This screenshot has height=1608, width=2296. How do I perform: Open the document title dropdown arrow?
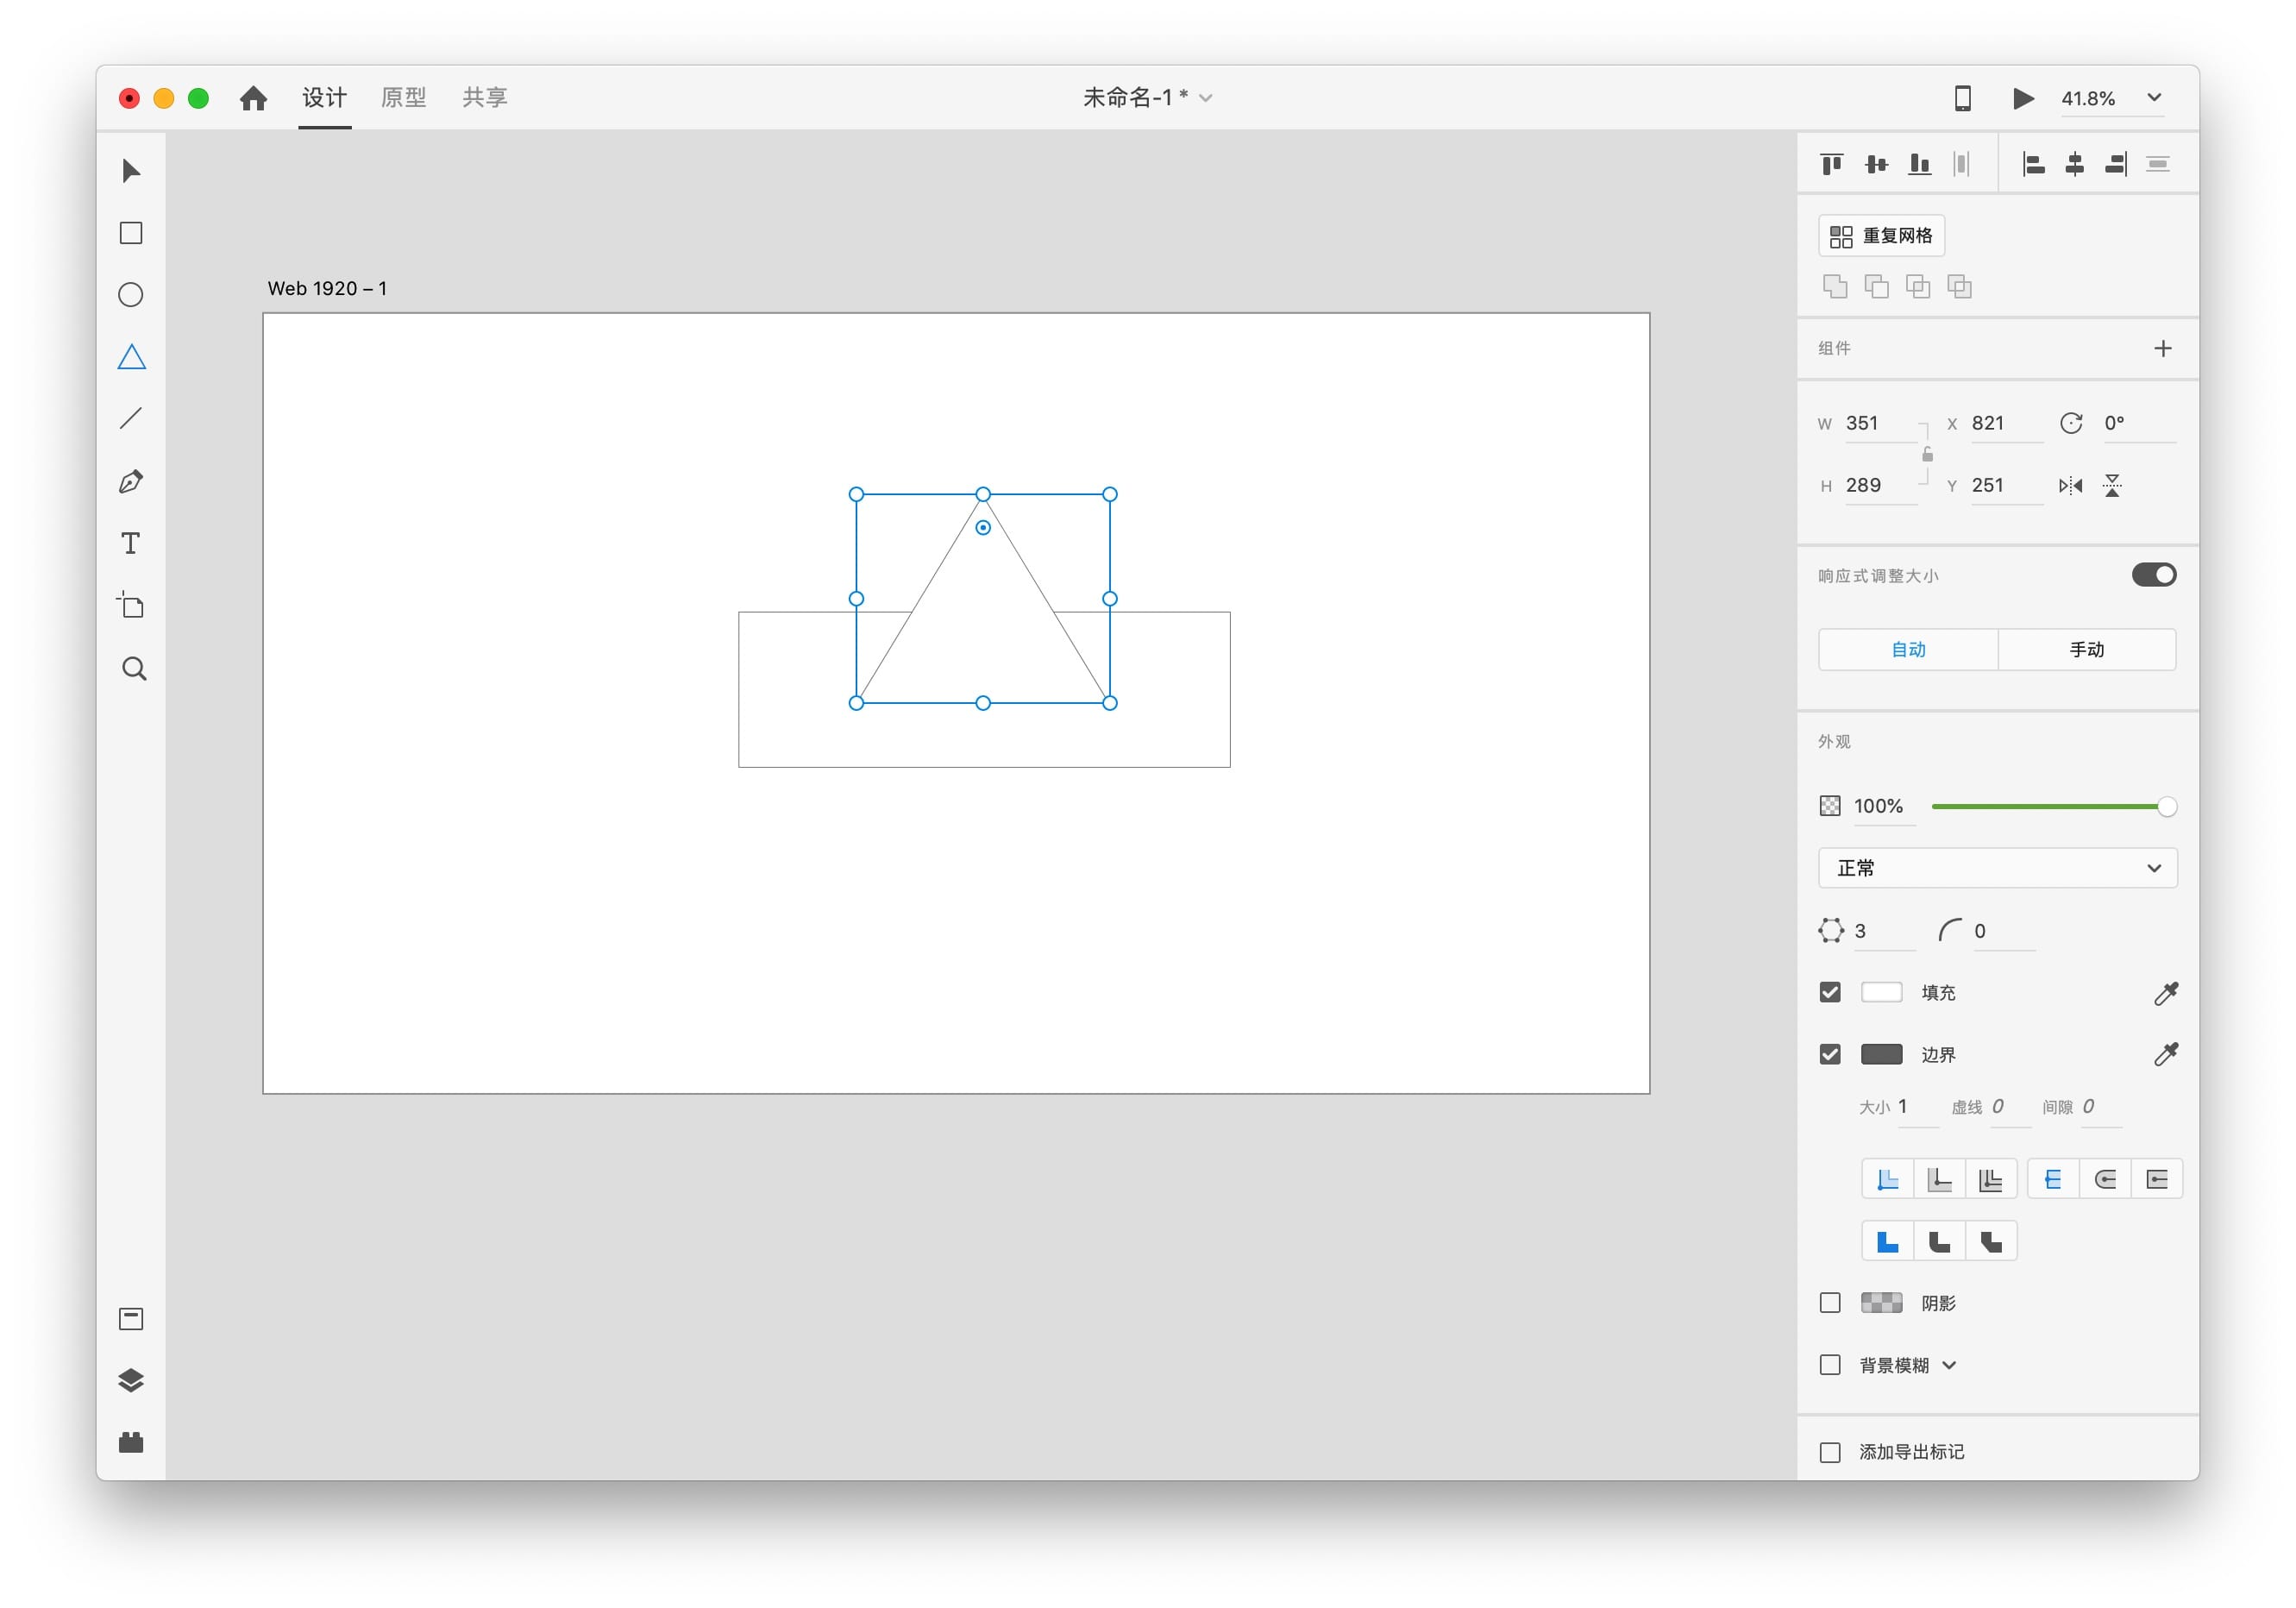tap(1206, 98)
